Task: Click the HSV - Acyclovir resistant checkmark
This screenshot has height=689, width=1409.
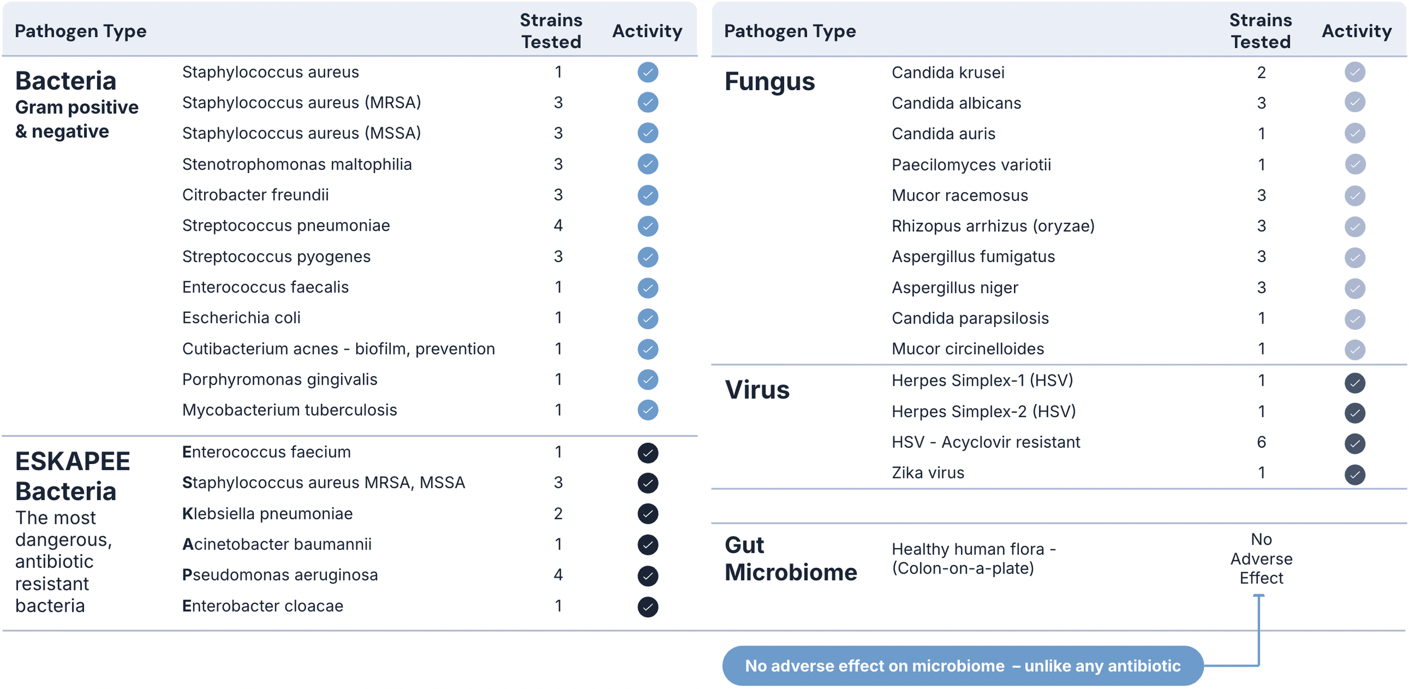Action: click(x=1354, y=443)
